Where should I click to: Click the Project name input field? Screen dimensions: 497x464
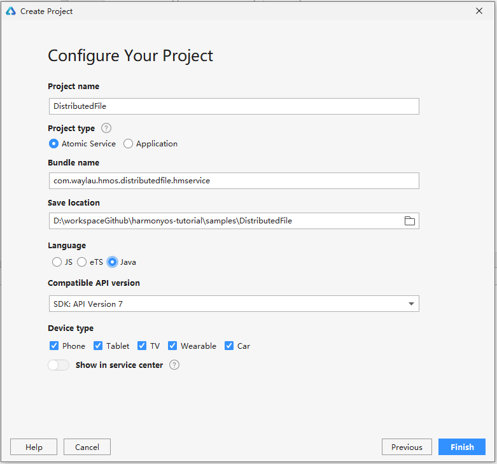click(x=234, y=106)
